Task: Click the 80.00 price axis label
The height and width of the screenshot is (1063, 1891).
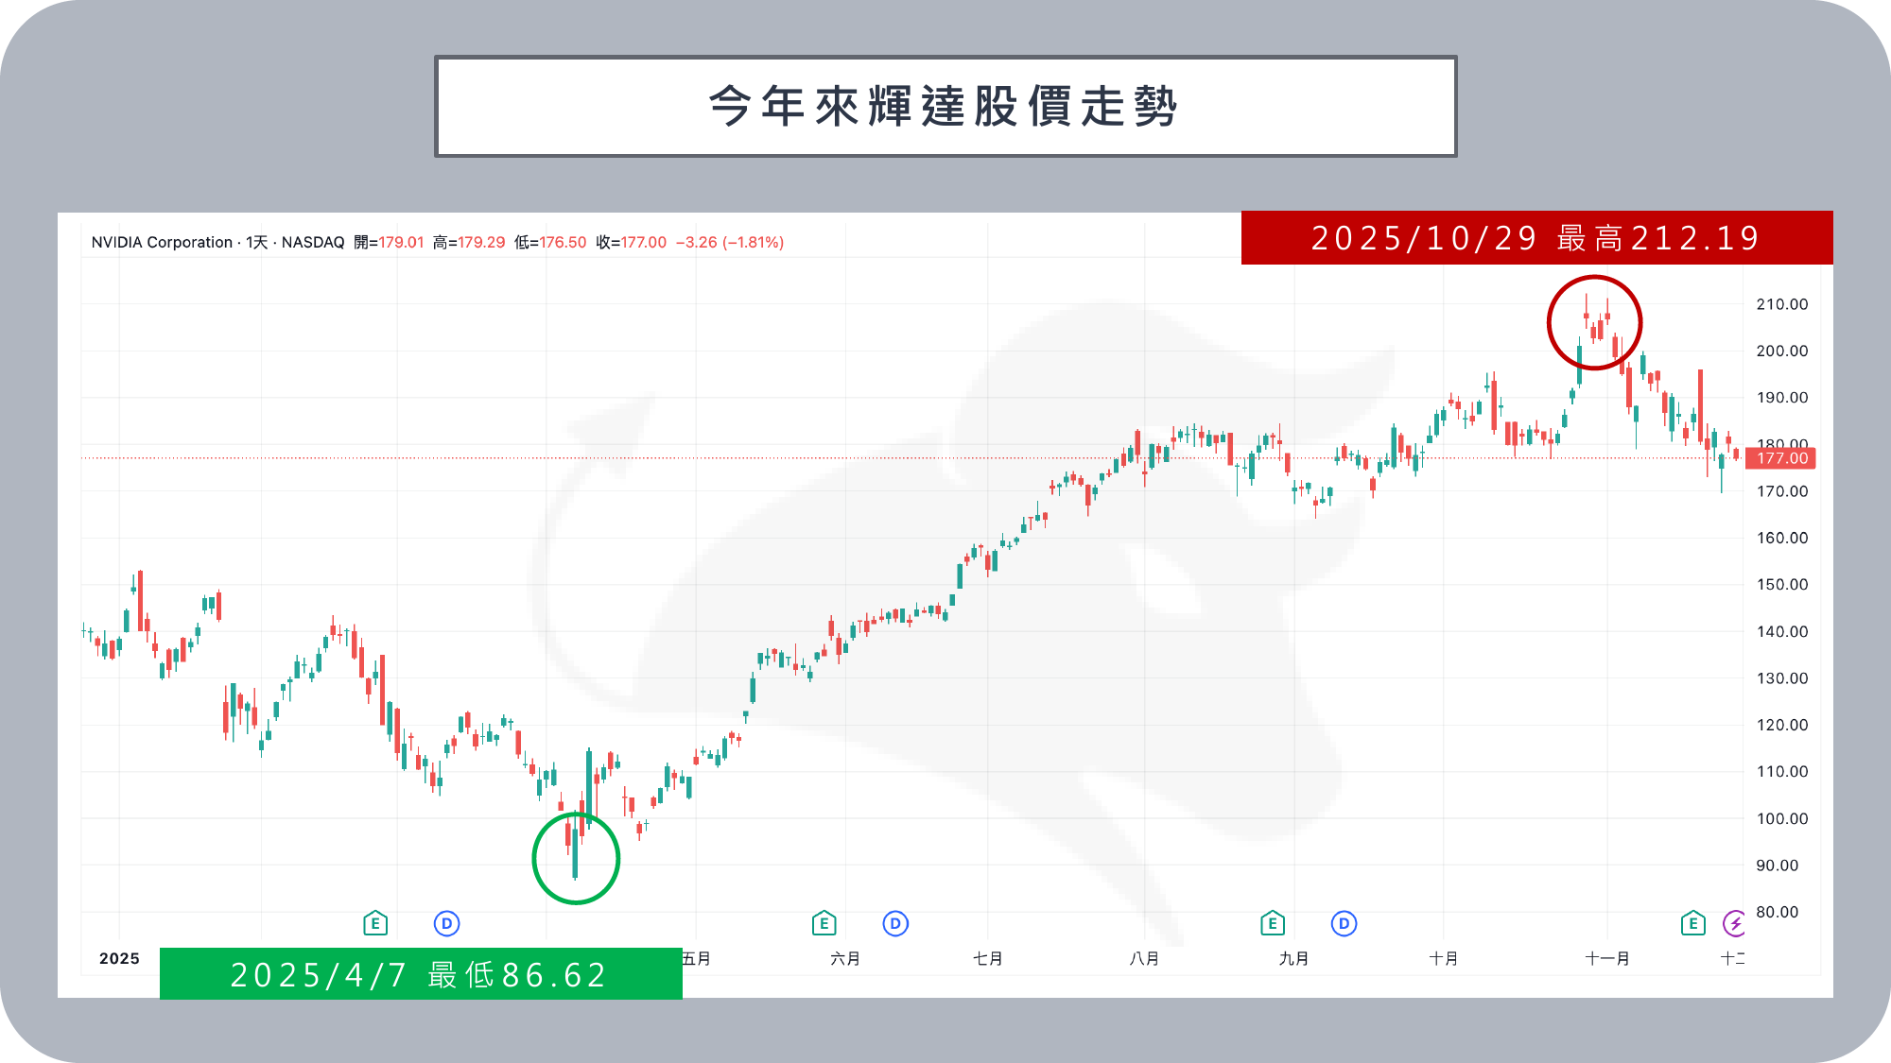Action: 1777,912
